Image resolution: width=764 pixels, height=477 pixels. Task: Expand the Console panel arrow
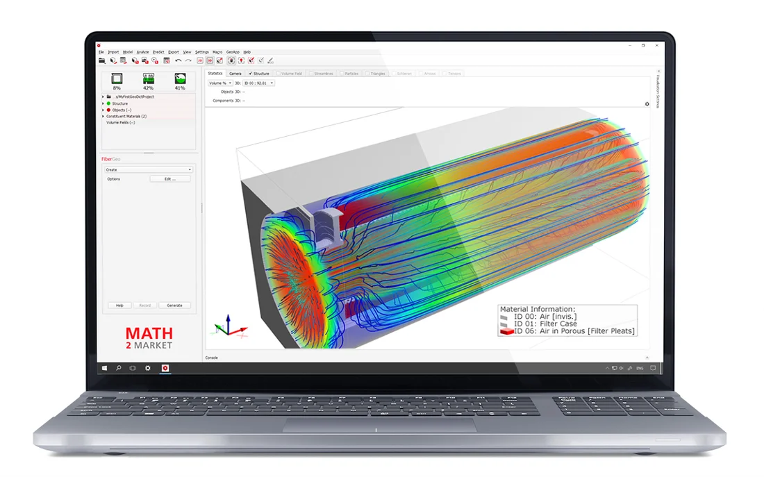[x=647, y=357]
